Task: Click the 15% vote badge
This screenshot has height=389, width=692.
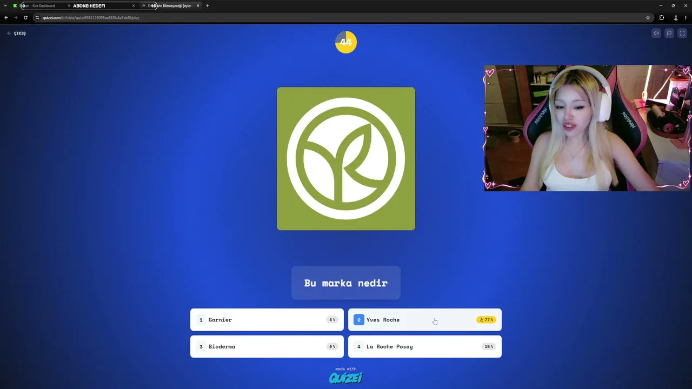Action: (x=489, y=346)
